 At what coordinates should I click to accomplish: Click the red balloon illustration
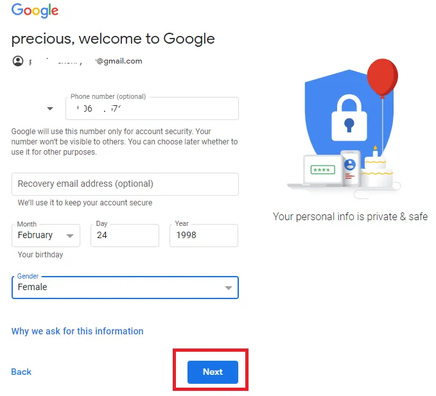pos(382,78)
